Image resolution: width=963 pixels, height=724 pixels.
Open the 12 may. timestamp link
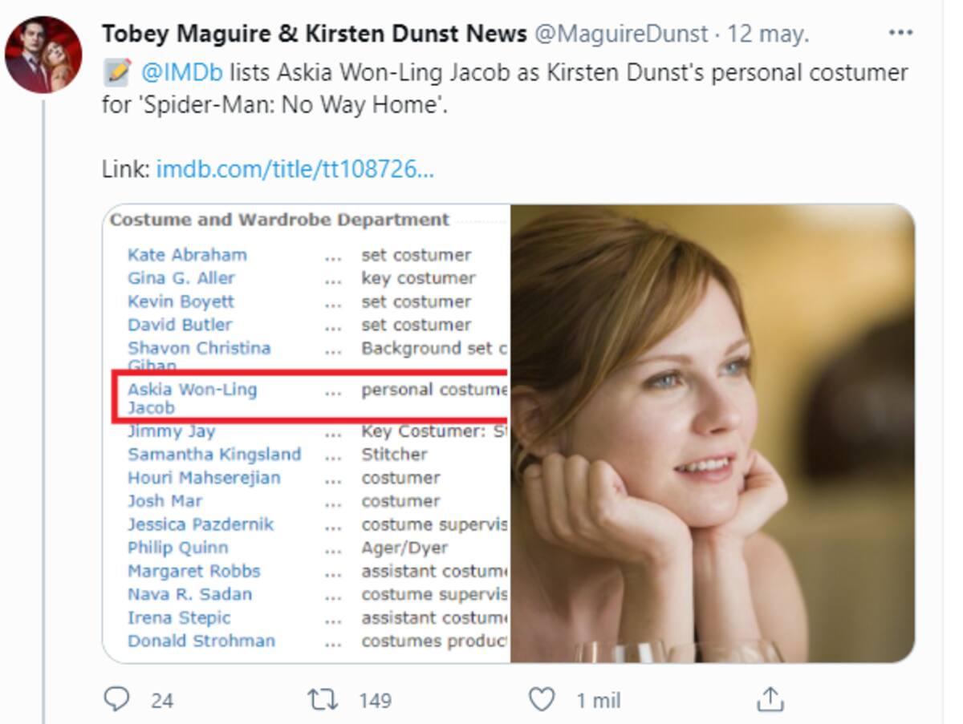[x=768, y=34]
